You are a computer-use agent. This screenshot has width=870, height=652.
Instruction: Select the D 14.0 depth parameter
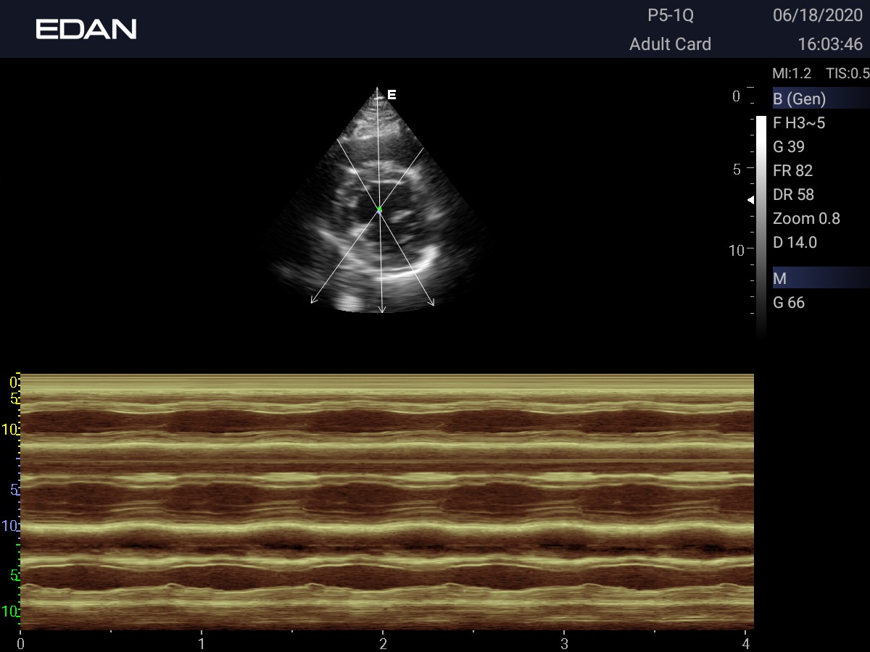point(795,243)
